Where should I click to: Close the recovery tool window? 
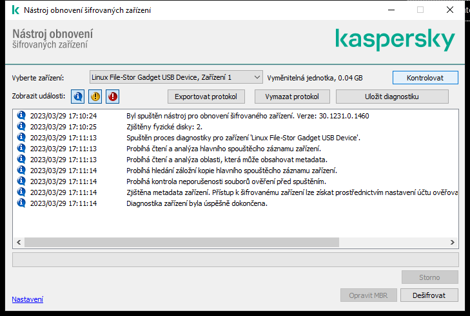[x=450, y=10]
